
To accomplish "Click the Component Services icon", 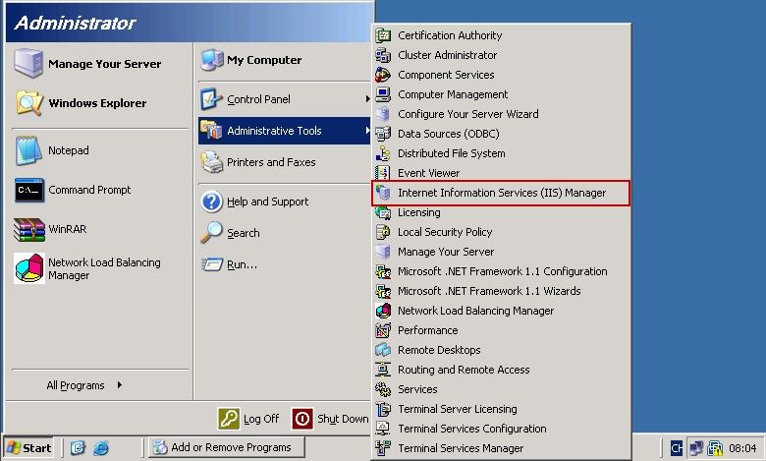I will coord(383,75).
